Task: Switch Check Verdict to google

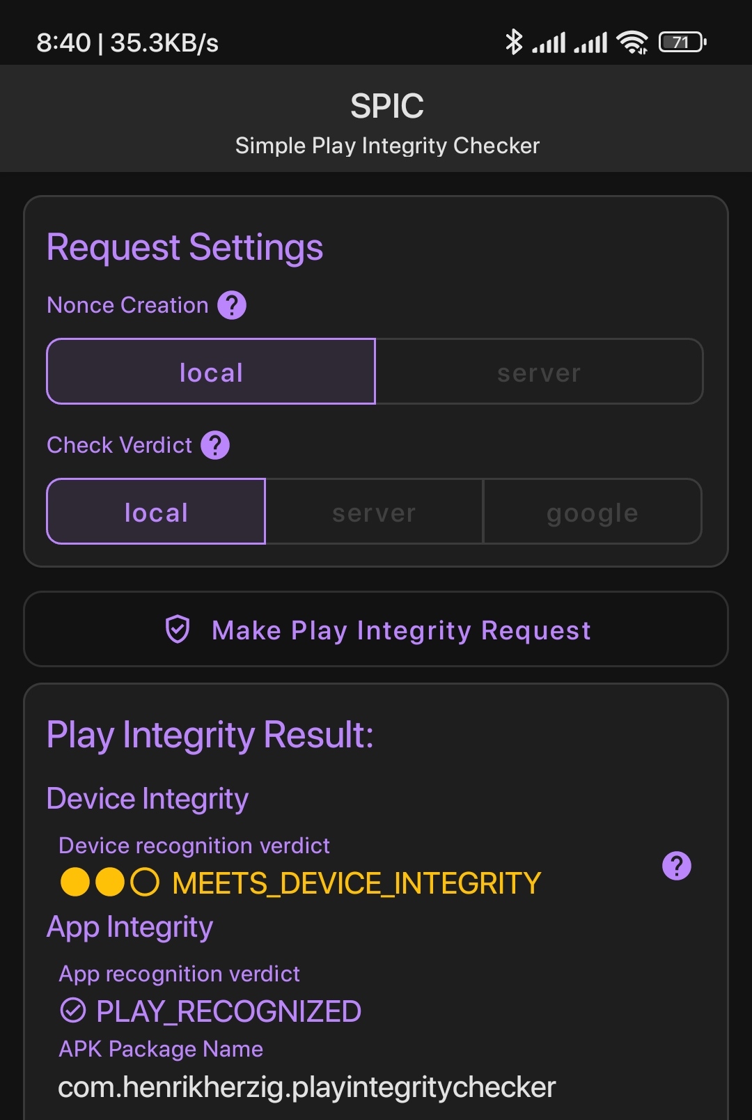Action: pos(593,511)
